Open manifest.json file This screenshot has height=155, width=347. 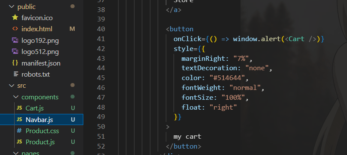(x=41, y=64)
